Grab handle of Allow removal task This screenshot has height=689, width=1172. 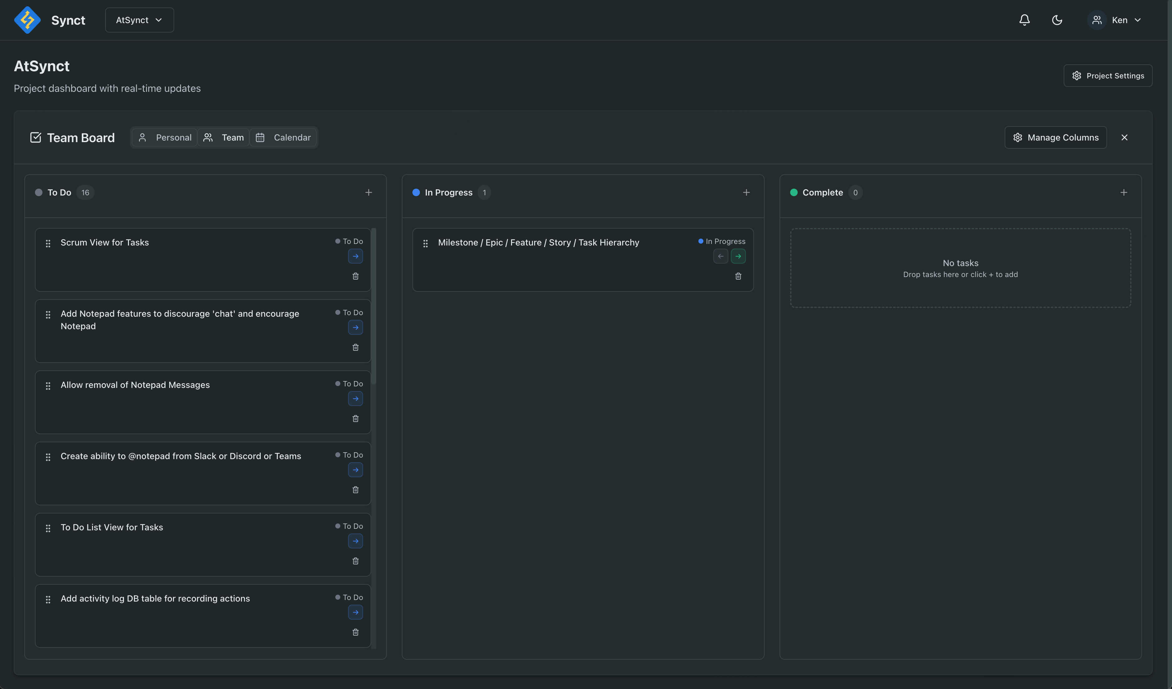click(48, 386)
